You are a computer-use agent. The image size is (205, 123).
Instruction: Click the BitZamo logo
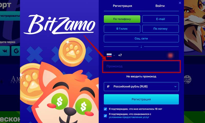pos(59,24)
